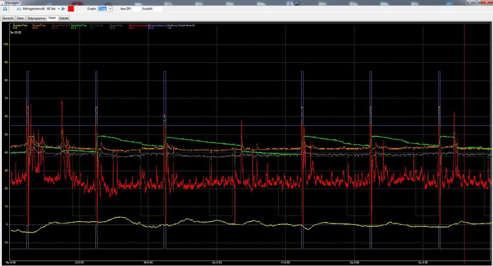Viewport: 493px width, 266px height.
Task: Click the refresh interval cloud icon
Action: click(18, 9)
